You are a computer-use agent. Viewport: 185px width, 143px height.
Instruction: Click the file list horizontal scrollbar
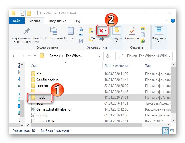pyautogui.click(x=86, y=125)
